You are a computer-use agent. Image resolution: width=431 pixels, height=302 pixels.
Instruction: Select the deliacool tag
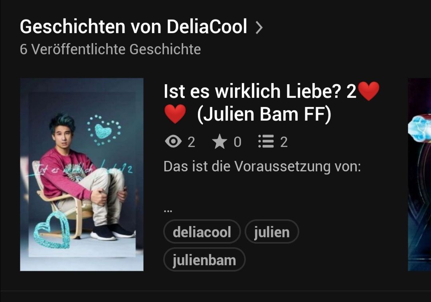202,232
